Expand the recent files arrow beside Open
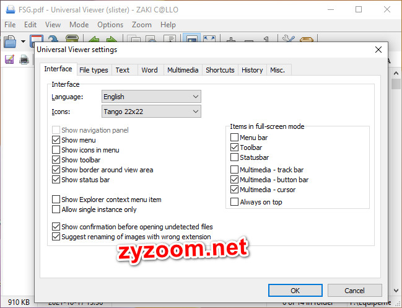Image resolution: width=402 pixels, height=308 pixels. coord(23,42)
